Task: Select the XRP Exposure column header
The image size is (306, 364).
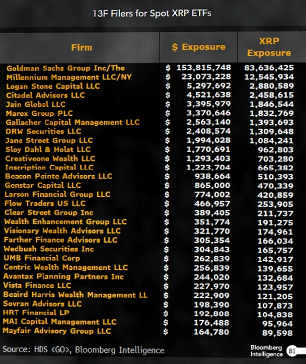Action: pyautogui.click(x=269, y=47)
